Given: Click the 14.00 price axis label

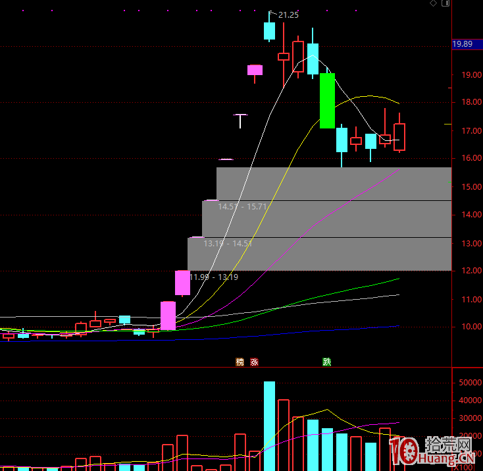Looking at the screenshot, I should pos(471,215).
